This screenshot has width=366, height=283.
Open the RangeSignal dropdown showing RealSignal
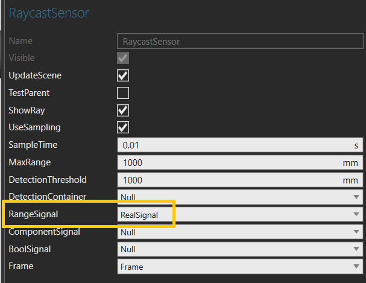240,214
